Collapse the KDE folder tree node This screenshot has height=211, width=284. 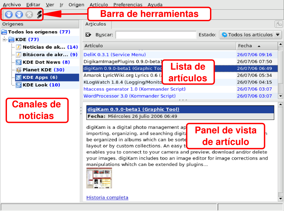[x=4, y=40]
